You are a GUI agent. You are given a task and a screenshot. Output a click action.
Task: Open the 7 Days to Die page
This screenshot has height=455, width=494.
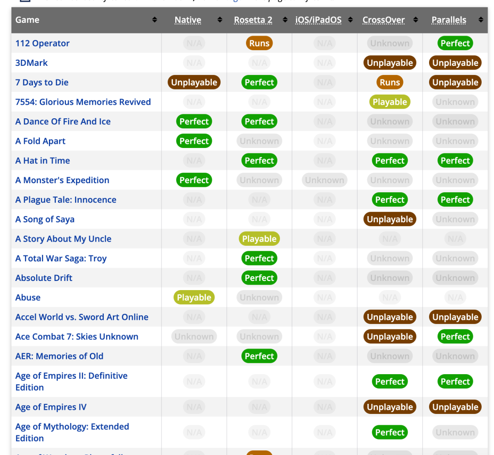42,82
